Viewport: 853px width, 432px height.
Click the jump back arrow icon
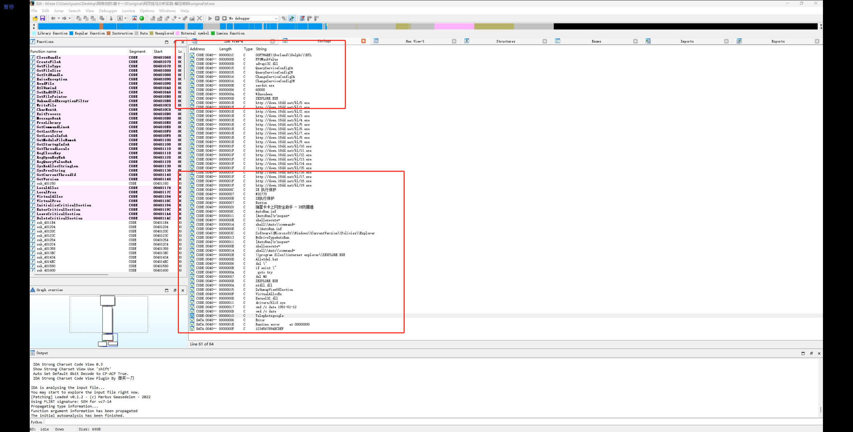tap(53, 18)
